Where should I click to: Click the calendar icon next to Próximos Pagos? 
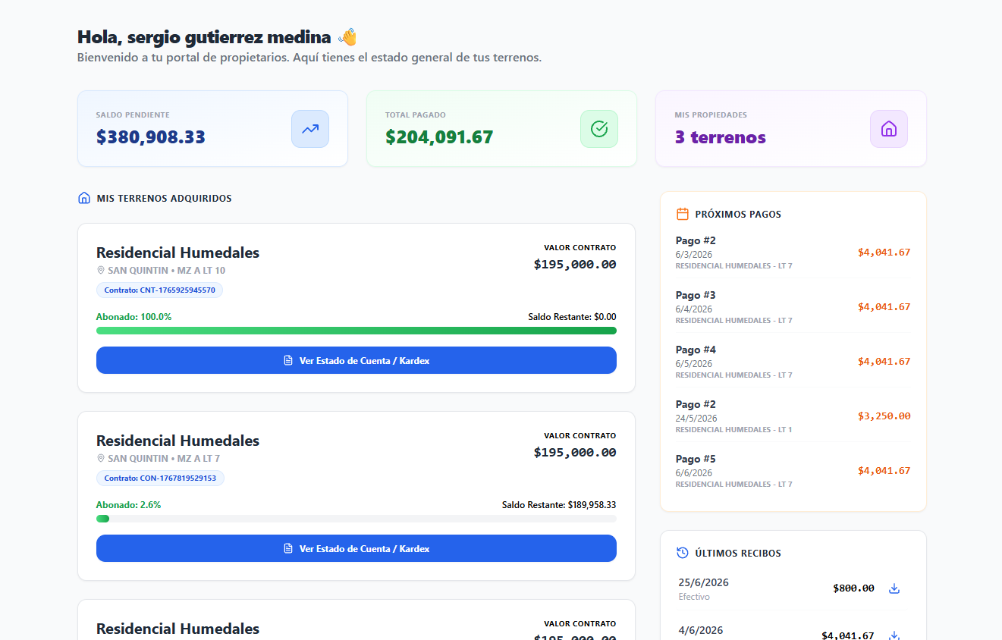pyautogui.click(x=683, y=214)
